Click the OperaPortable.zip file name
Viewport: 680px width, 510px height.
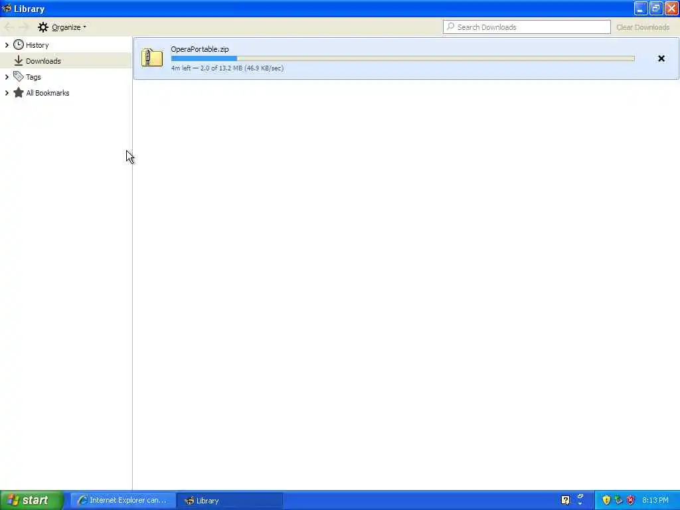coord(199,49)
